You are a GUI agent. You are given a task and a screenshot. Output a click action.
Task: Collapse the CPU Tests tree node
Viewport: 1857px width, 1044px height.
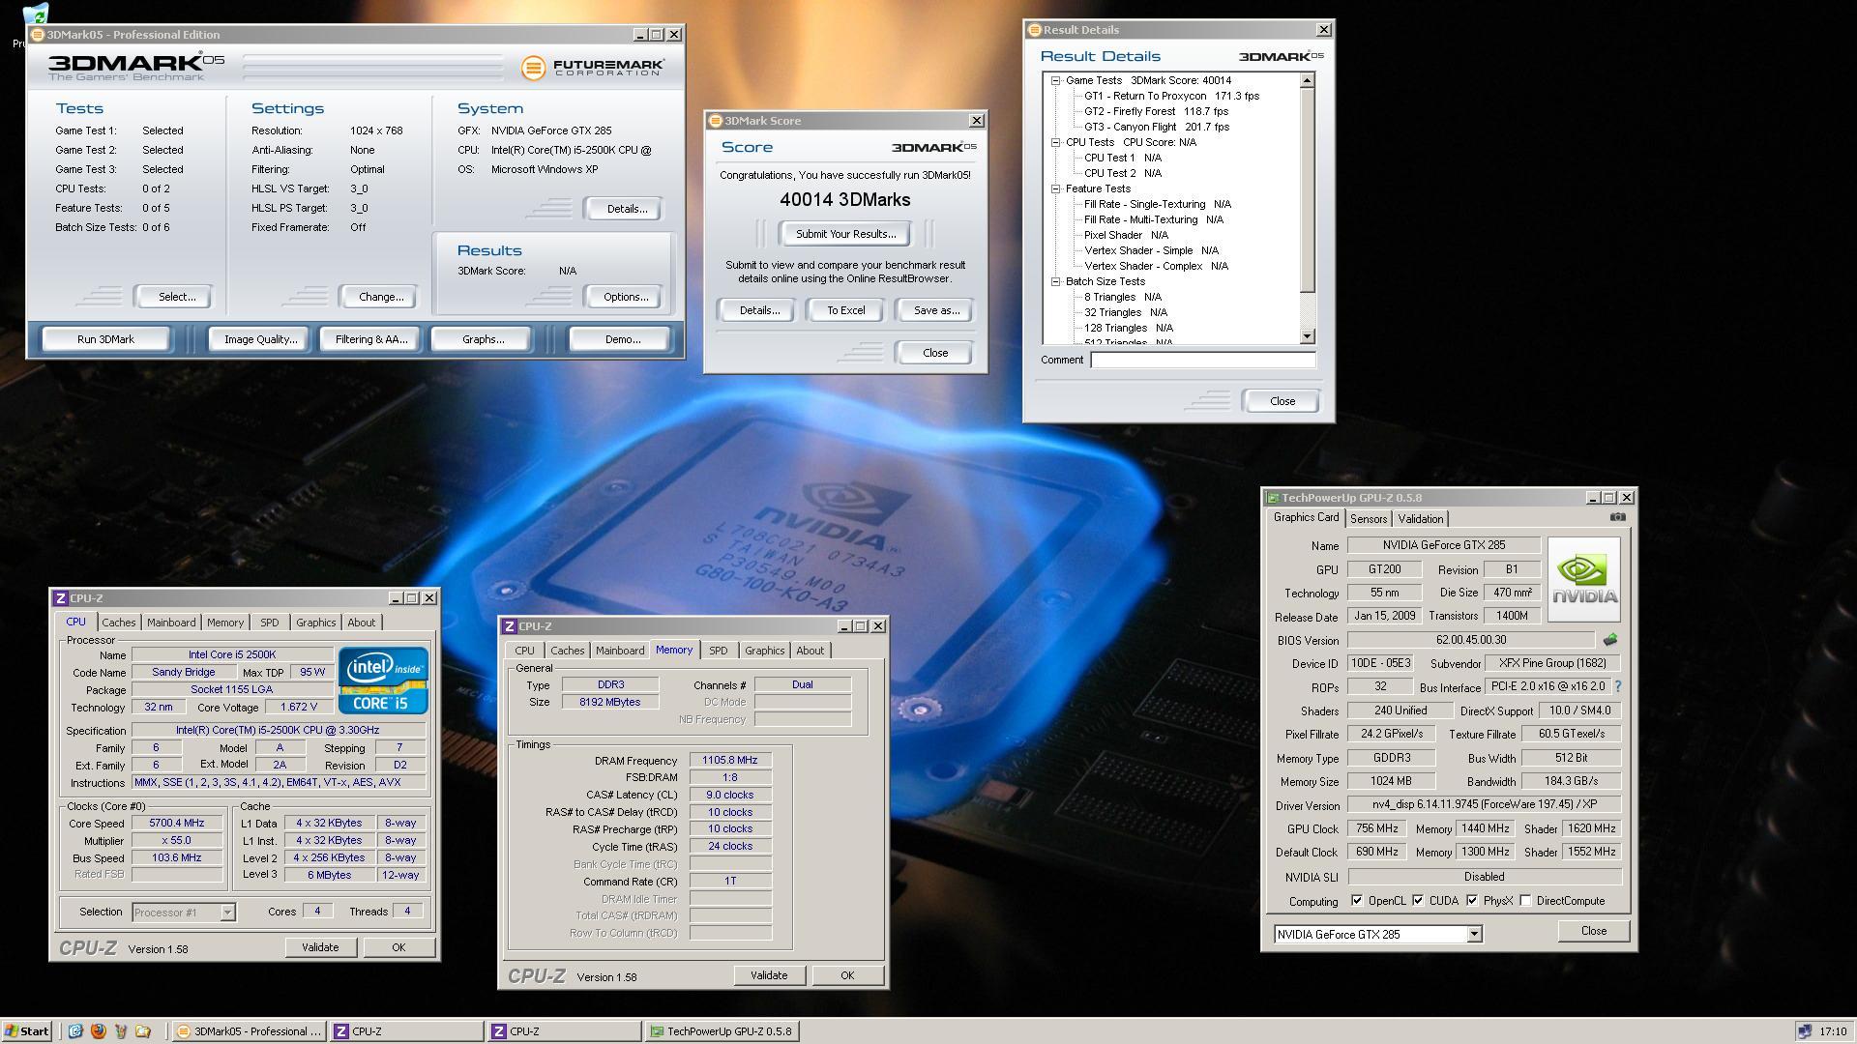coord(1056,143)
